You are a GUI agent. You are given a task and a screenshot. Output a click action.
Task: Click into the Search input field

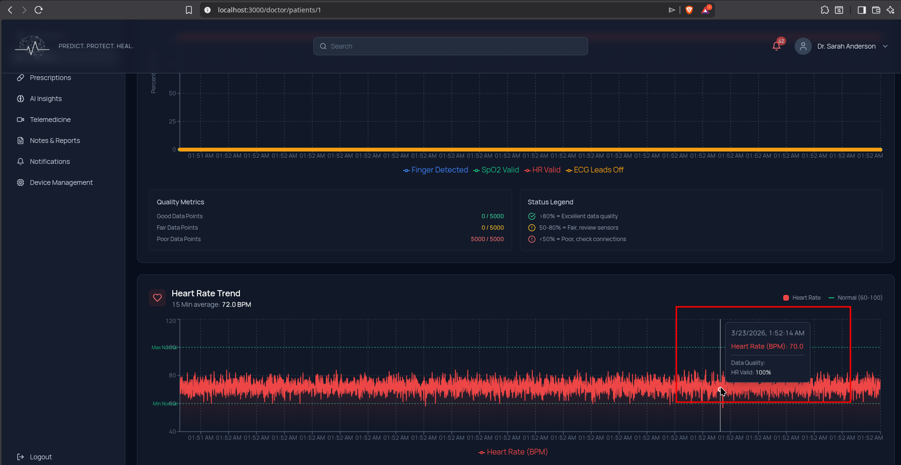(x=450, y=46)
